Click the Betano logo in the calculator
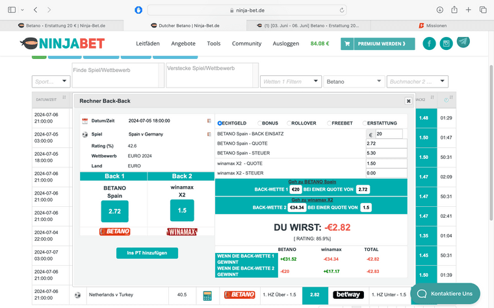 114,231
